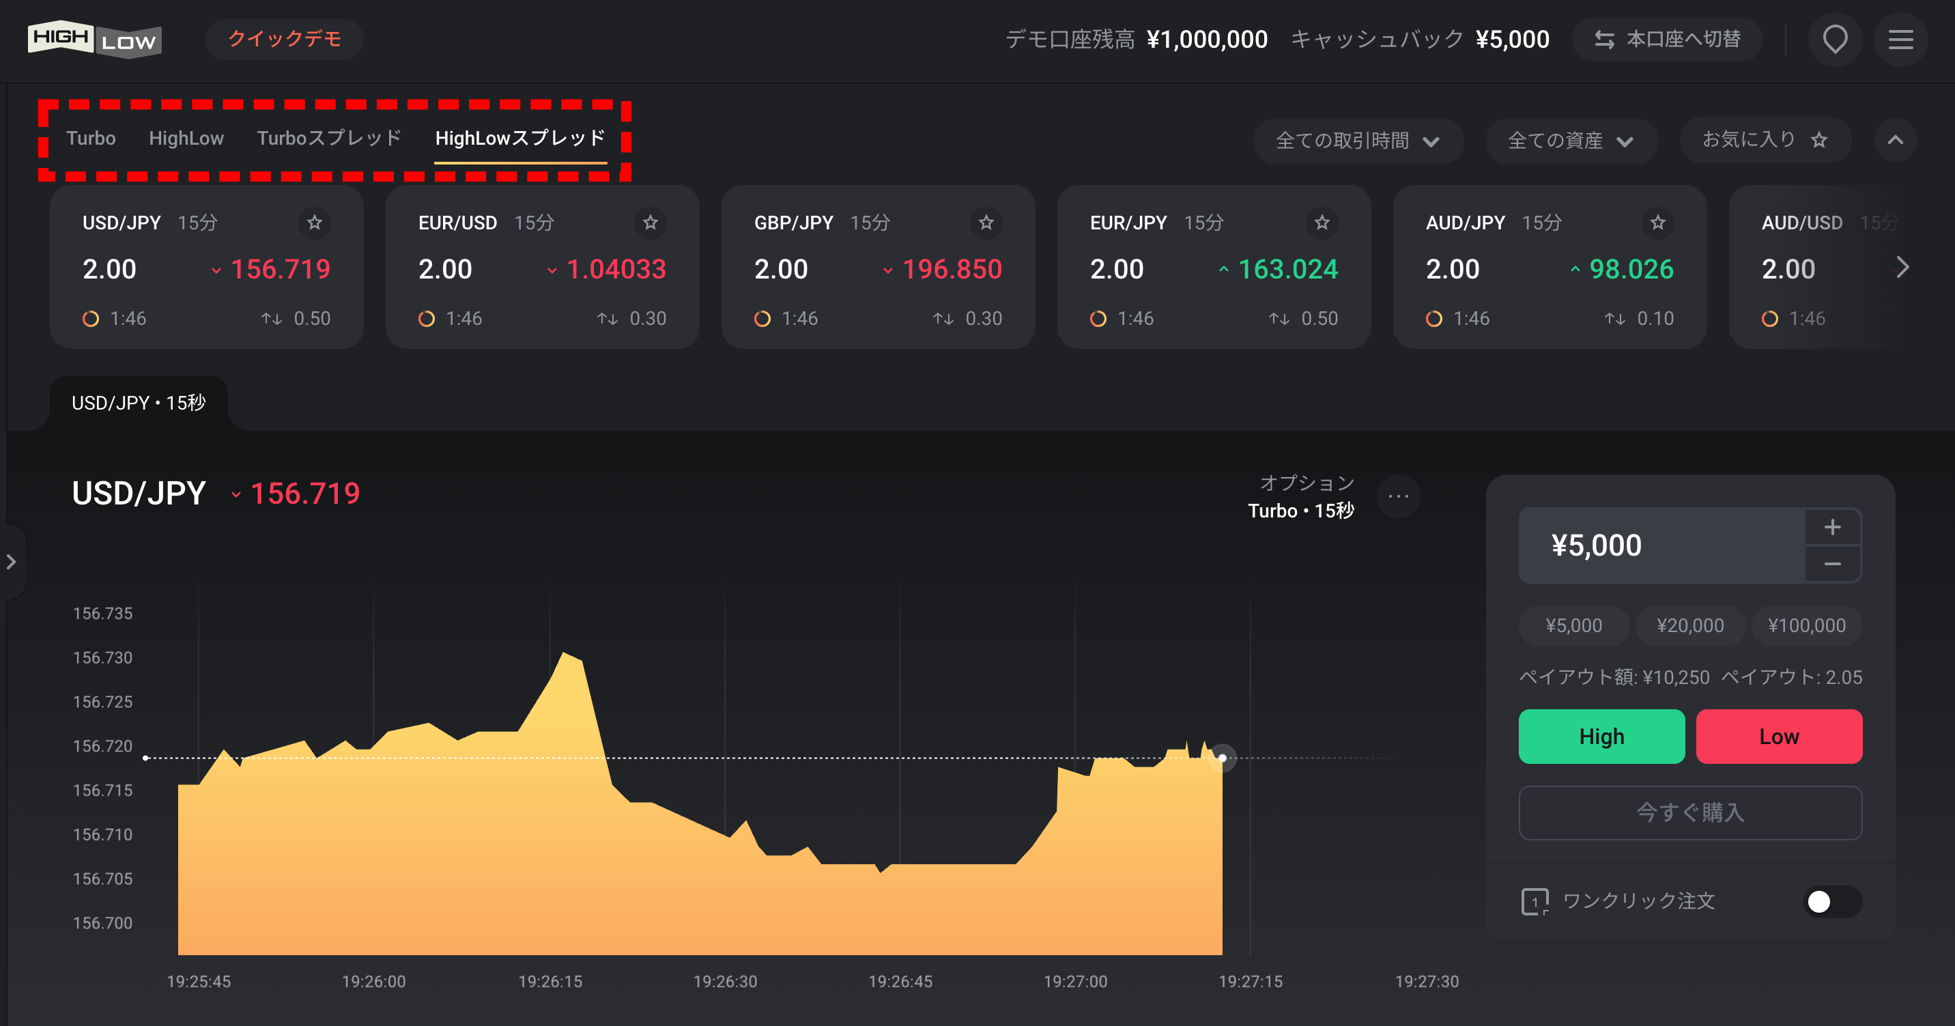Select the ¥5,000 preset amount

point(1573,626)
